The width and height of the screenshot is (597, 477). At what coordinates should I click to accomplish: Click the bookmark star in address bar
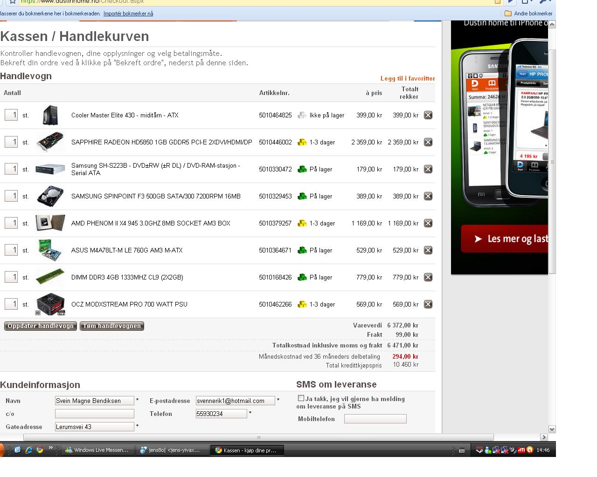pyautogui.click(x=13, y=1)
